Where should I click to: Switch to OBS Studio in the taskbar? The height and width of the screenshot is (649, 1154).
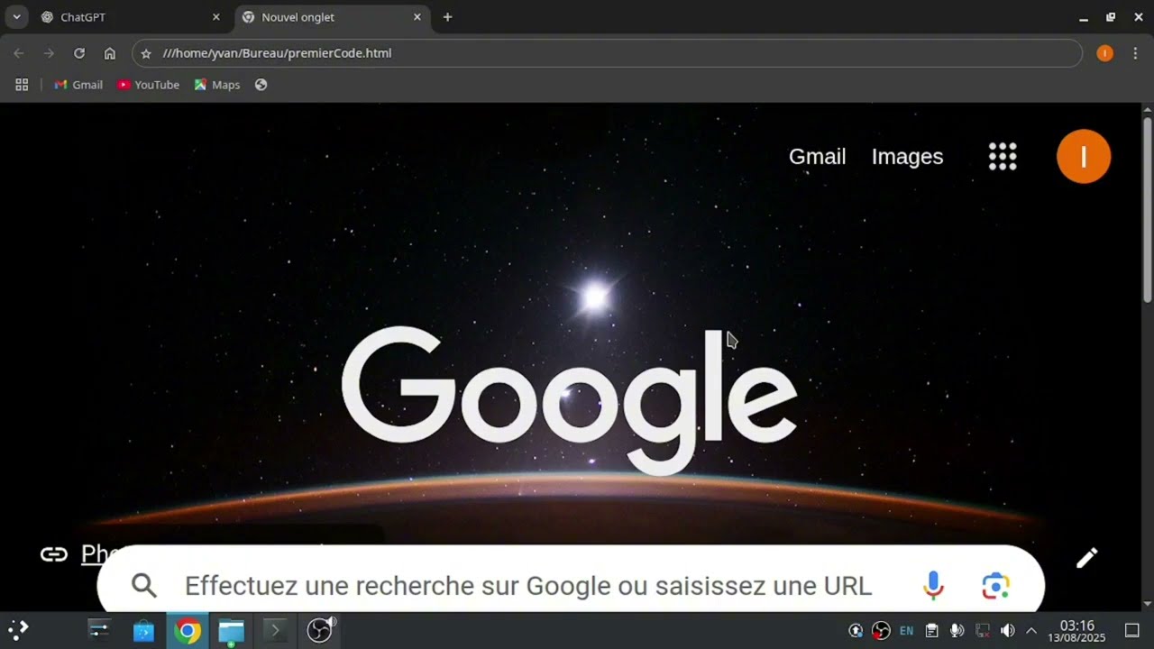[320, 630]
